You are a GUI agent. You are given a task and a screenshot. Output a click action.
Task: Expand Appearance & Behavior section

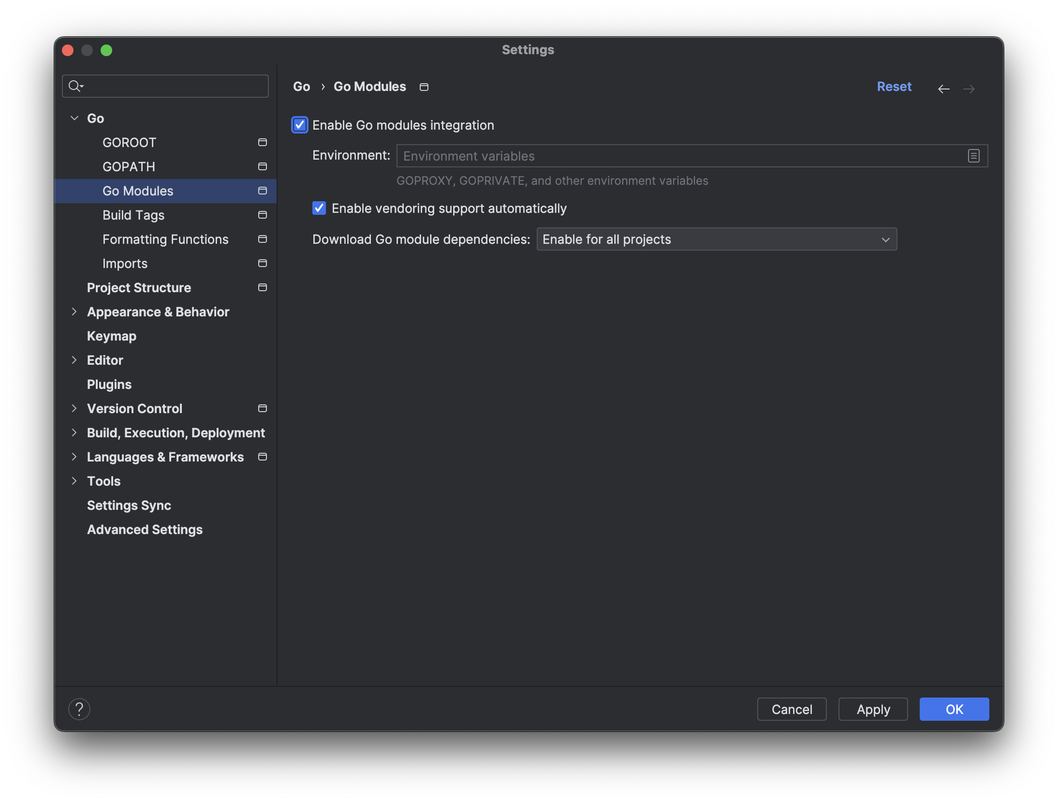pyautogui.click(x=74, y=312)
